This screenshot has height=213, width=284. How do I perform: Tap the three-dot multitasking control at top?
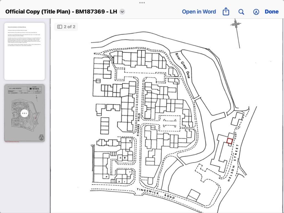(x=142, y=3)
